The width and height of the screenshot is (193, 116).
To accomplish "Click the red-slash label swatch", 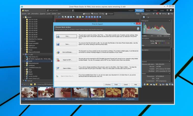I will [x=156, y=43].
